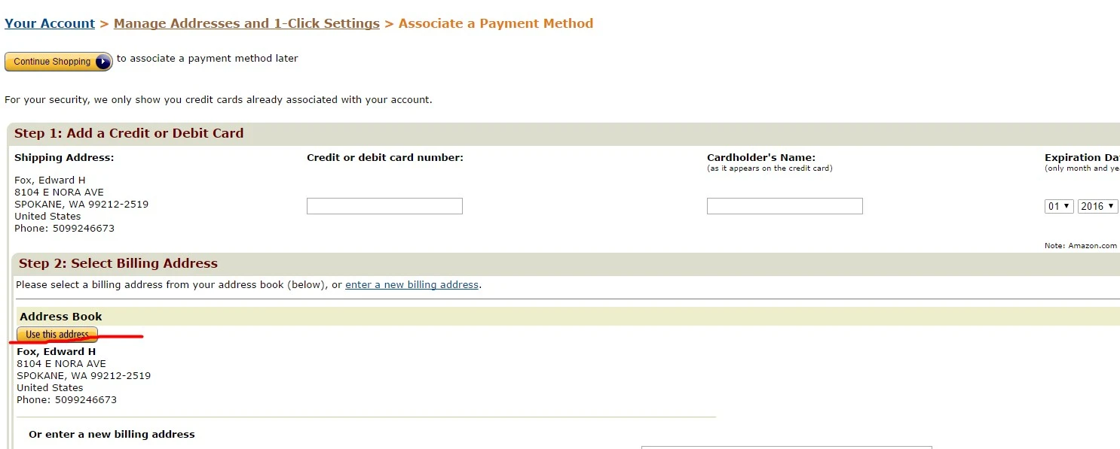Open the Your Account breadcrumb link
This screenshot has width=1120, height=449.
click(50, 23)
